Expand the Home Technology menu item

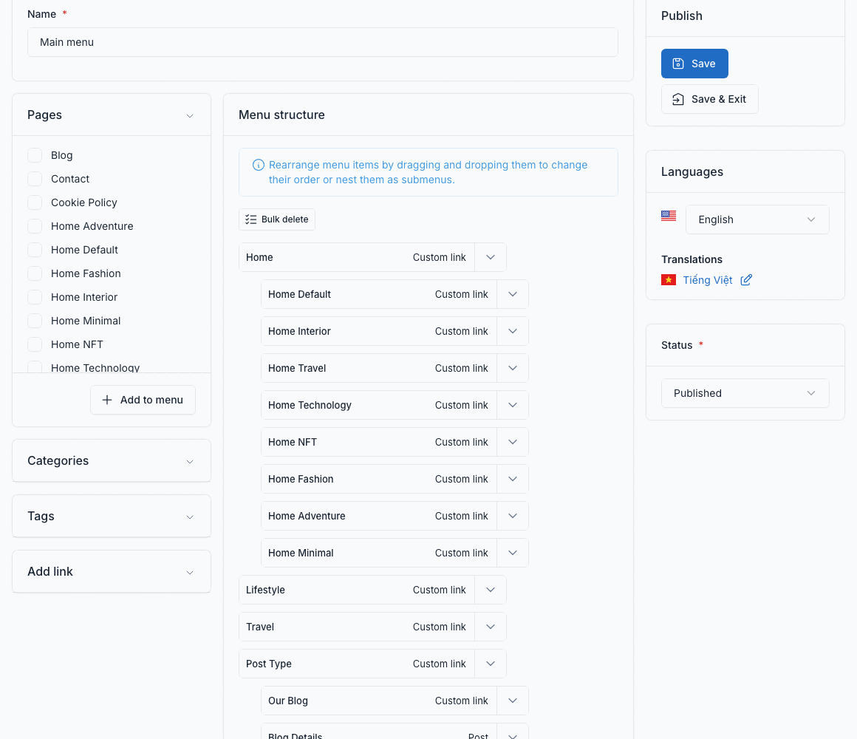coord(512,406)
